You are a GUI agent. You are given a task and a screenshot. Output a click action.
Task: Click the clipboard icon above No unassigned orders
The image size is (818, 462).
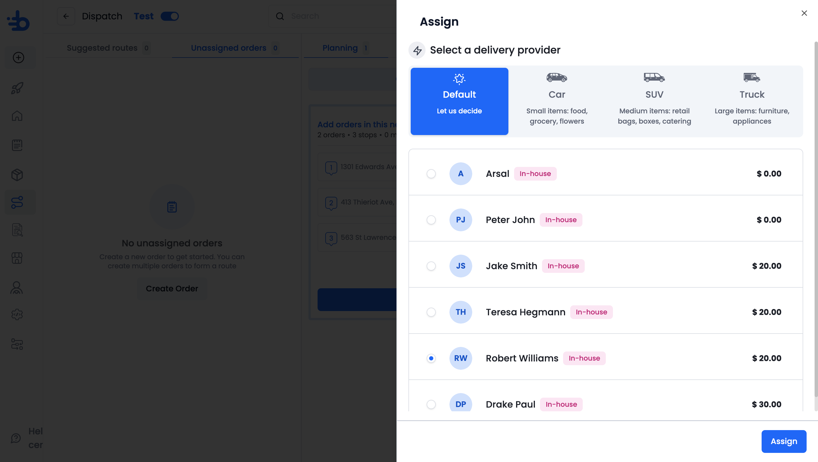click(172, 207)
